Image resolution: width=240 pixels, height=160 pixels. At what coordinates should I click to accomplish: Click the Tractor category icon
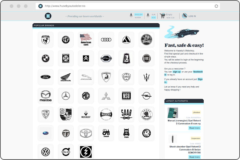pyautogui.click(x=106, y=133)
